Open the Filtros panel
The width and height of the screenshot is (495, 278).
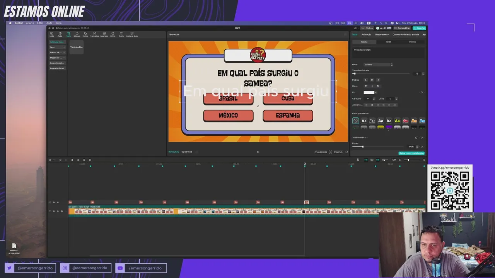[x=113, y=34]
